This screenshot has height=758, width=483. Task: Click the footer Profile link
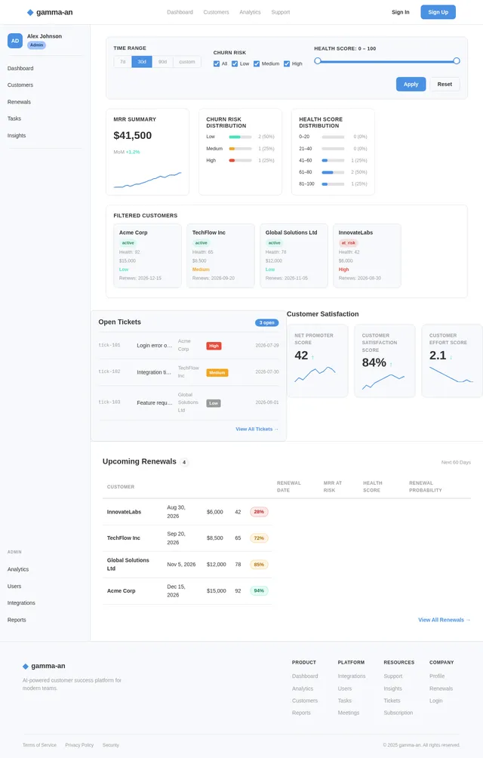(437, 676)
